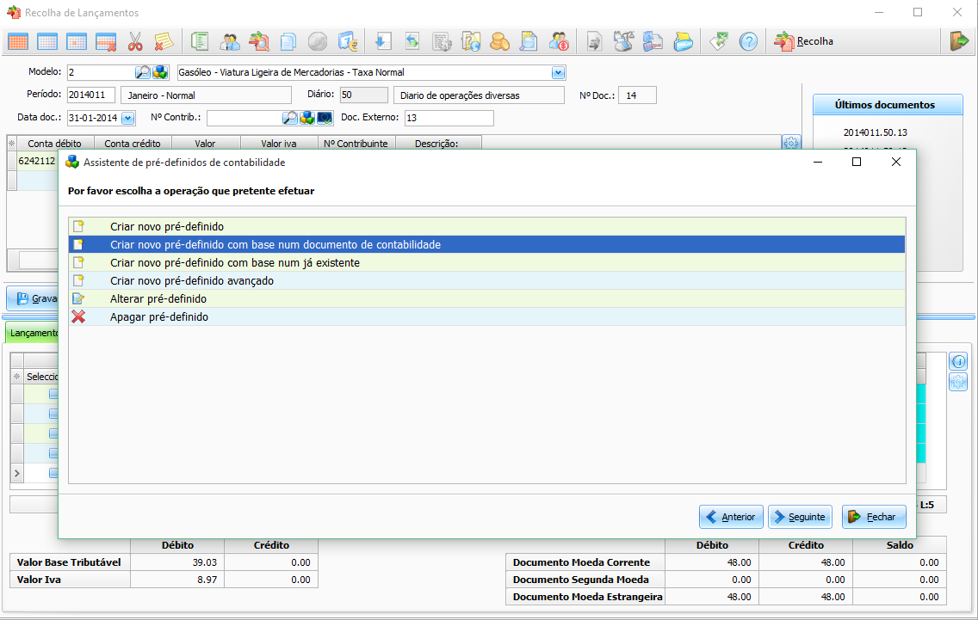
Task: Click the Recolha toolbar button
Action: (804, 42)
